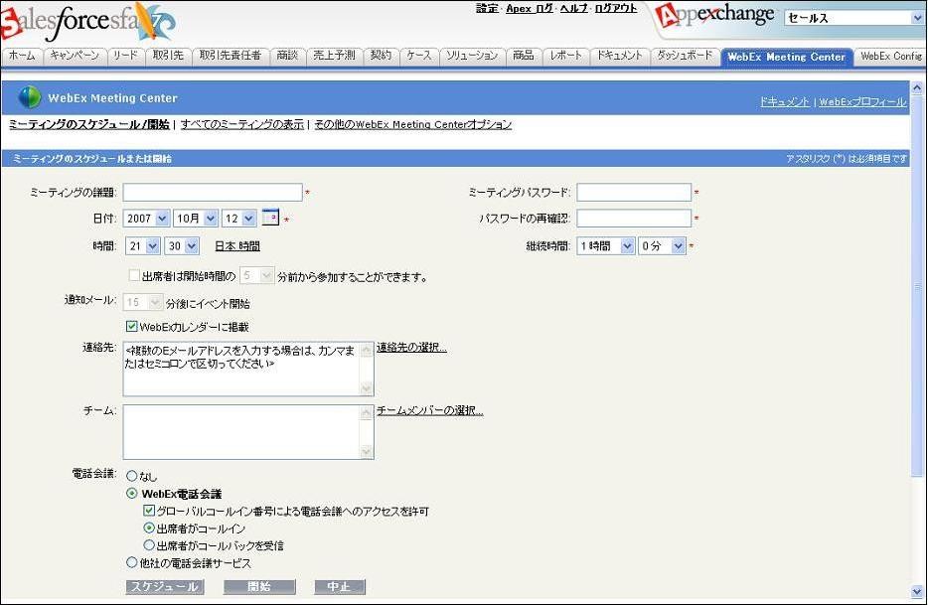Screen dimensions: 928x605
Task: Click the WebEx globe logo icon
Action: point(29,97)
